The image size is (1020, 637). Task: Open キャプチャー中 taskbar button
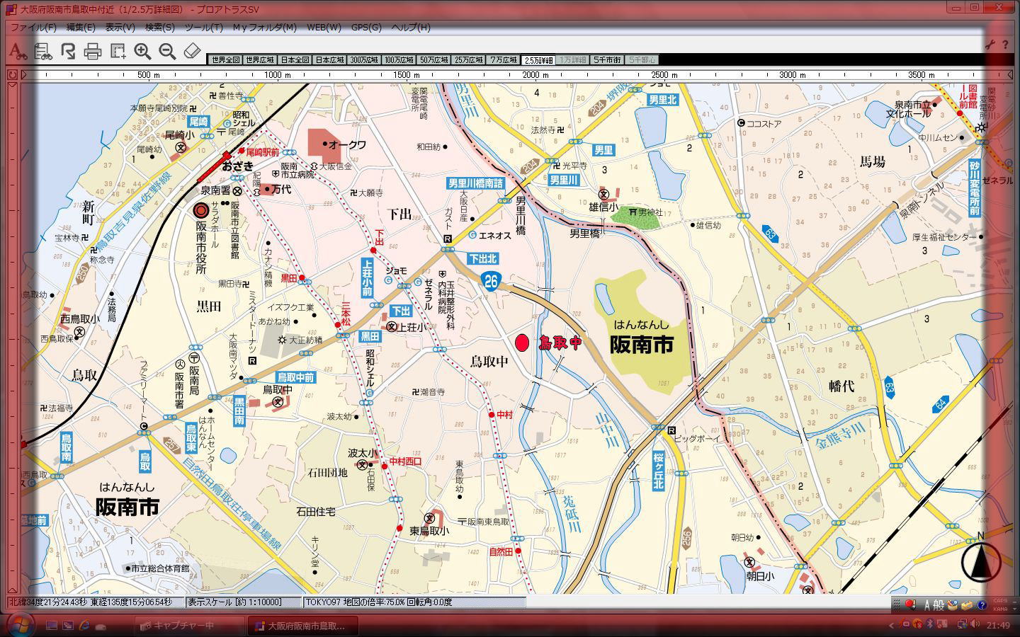coord(184,626)
